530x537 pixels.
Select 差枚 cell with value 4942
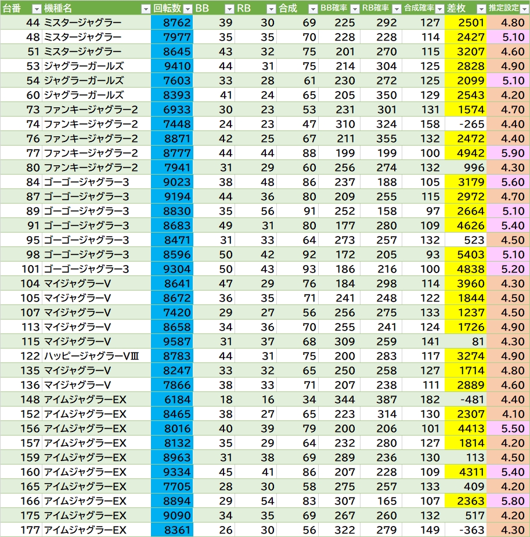click(466, 153)
